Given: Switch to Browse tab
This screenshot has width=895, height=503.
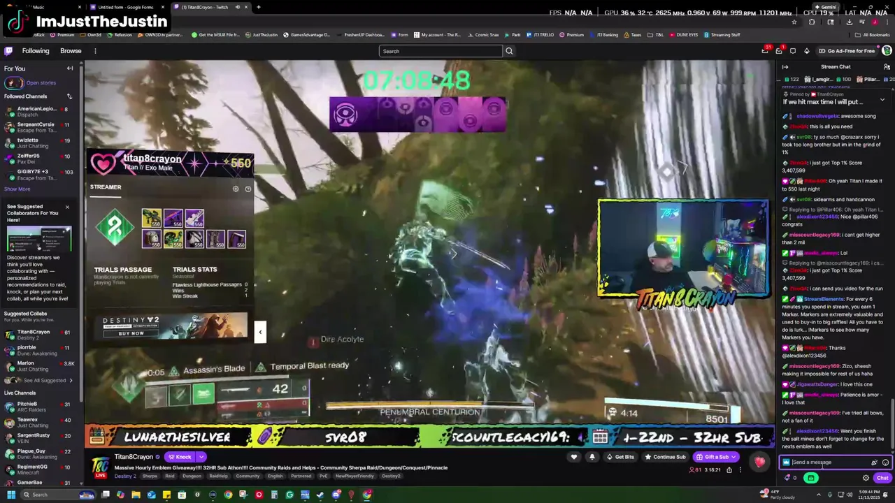Looking at the screenshot, I should point(71,51).
